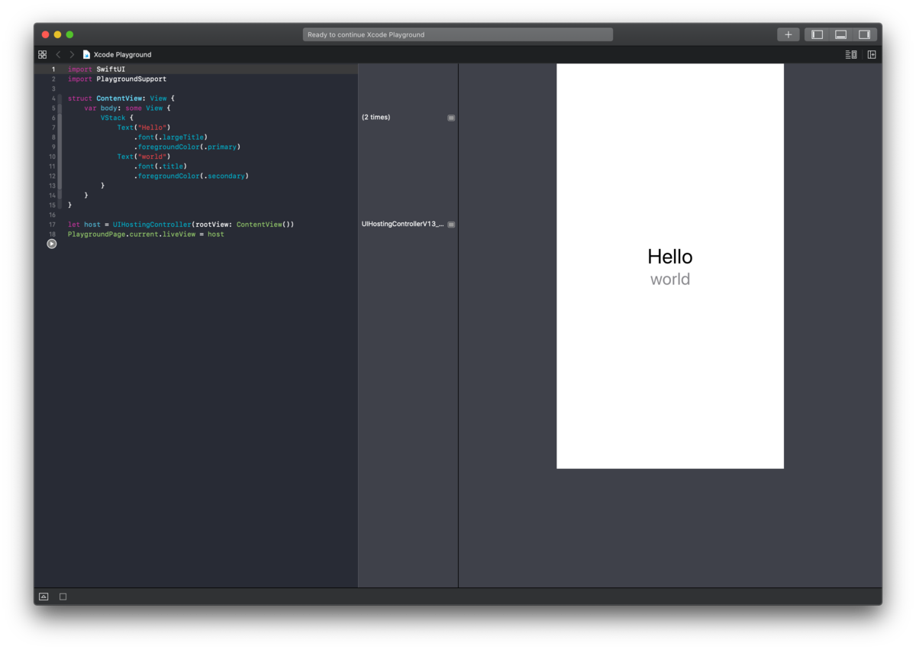Stop playground execution with square button
The height and width of the screenshot is (650, 916).
point(63,597)
